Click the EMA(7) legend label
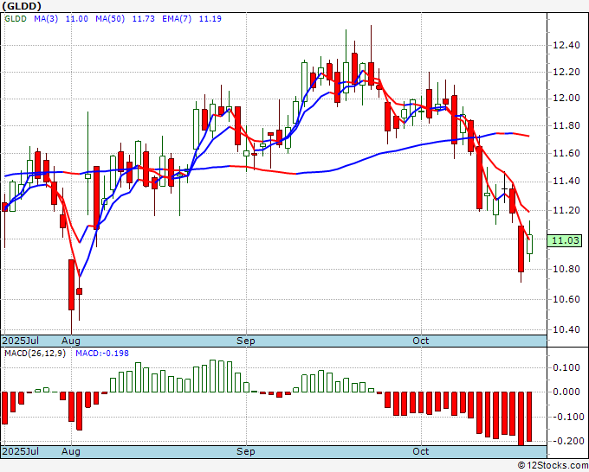Screen dimensions: 589x472 pos(177,19)
